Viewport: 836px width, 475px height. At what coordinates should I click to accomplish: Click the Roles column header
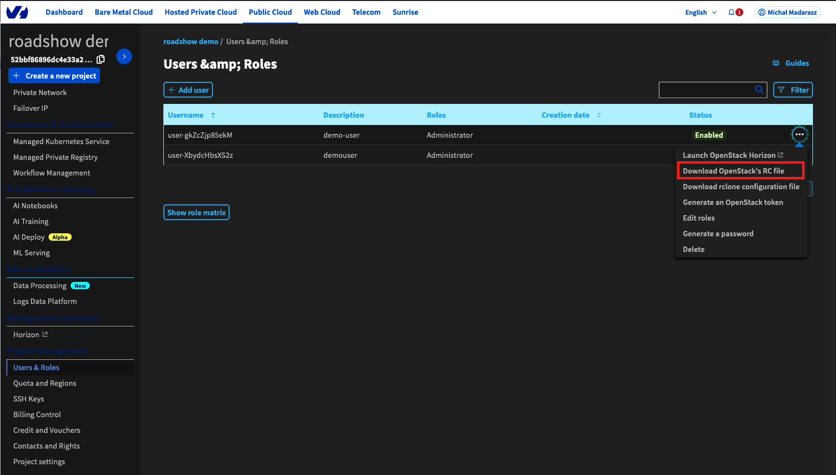pyautogui.click(x=436, y=115)
